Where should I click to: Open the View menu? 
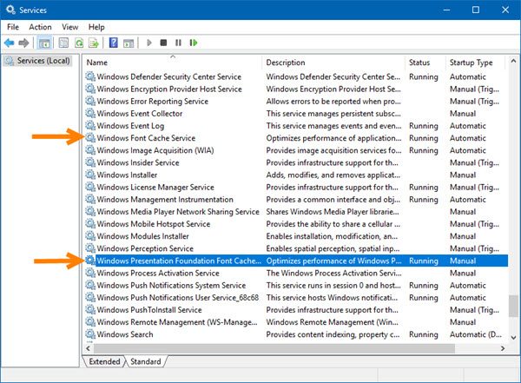[x=70, y=27]
